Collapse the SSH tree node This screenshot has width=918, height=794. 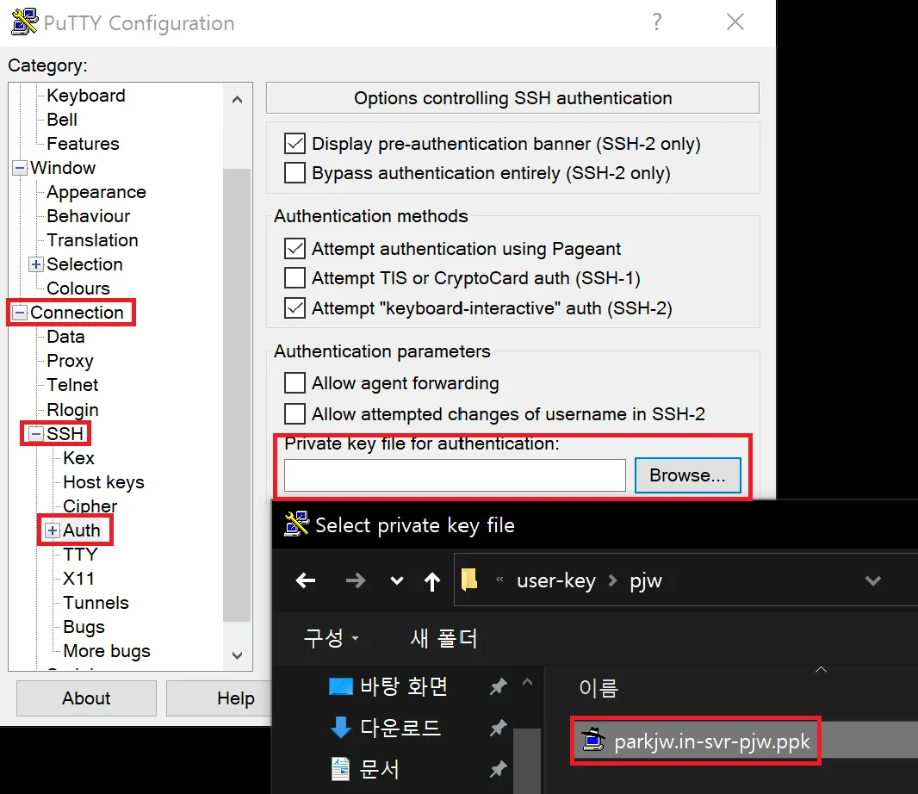tap(36, 433)
